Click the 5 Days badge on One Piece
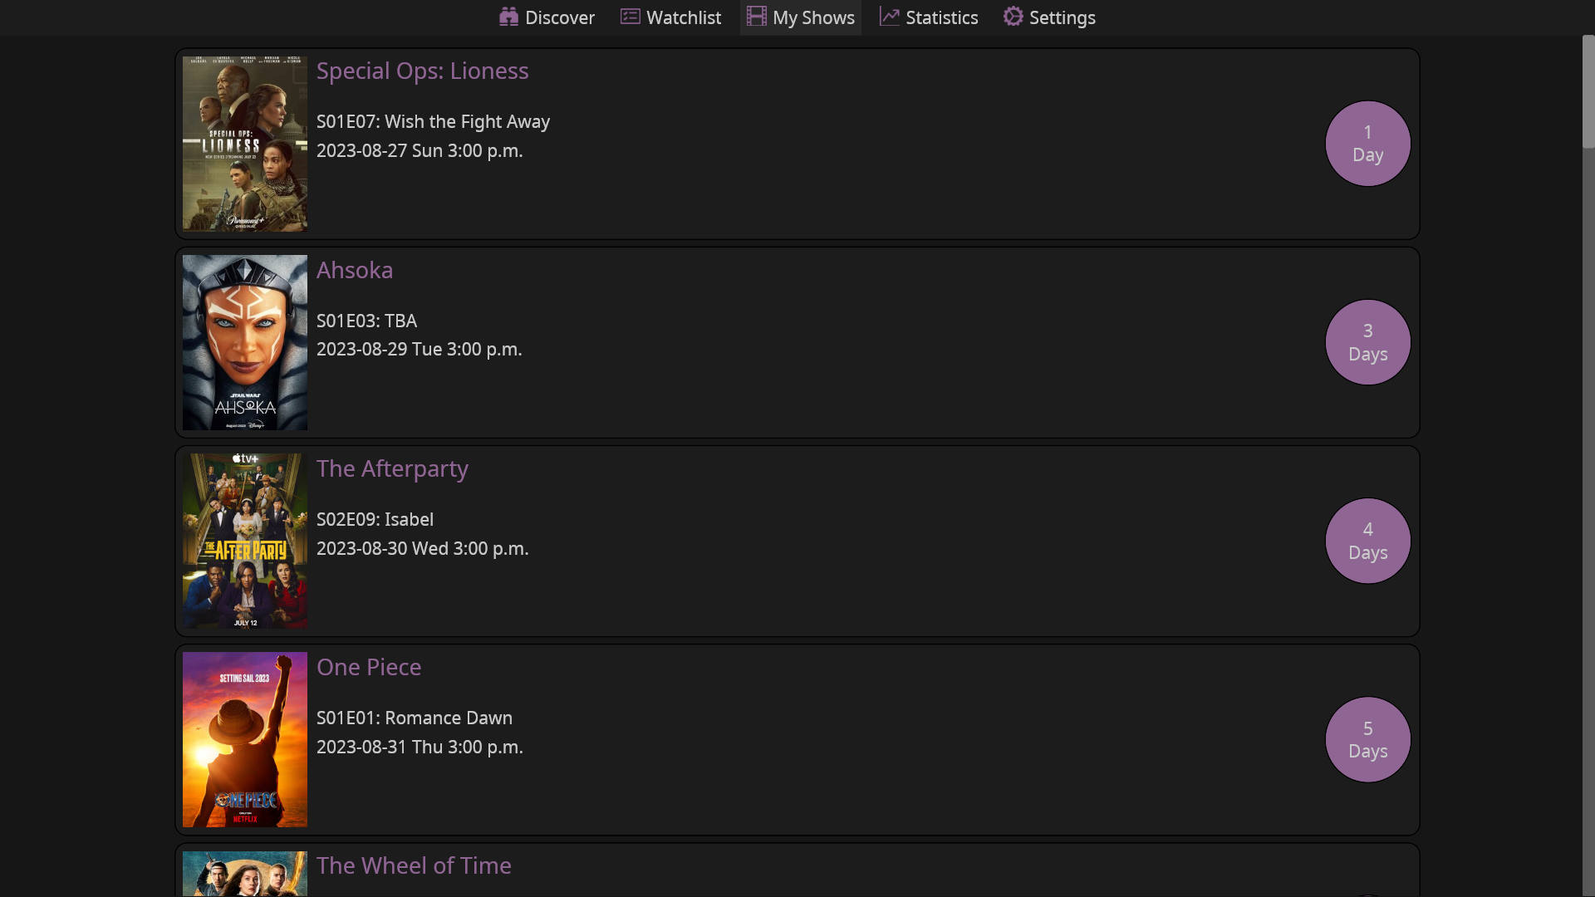Image resolution: width=1595 pixels, height=897 pixels. pyautogui.click(x=1367, y=739)
